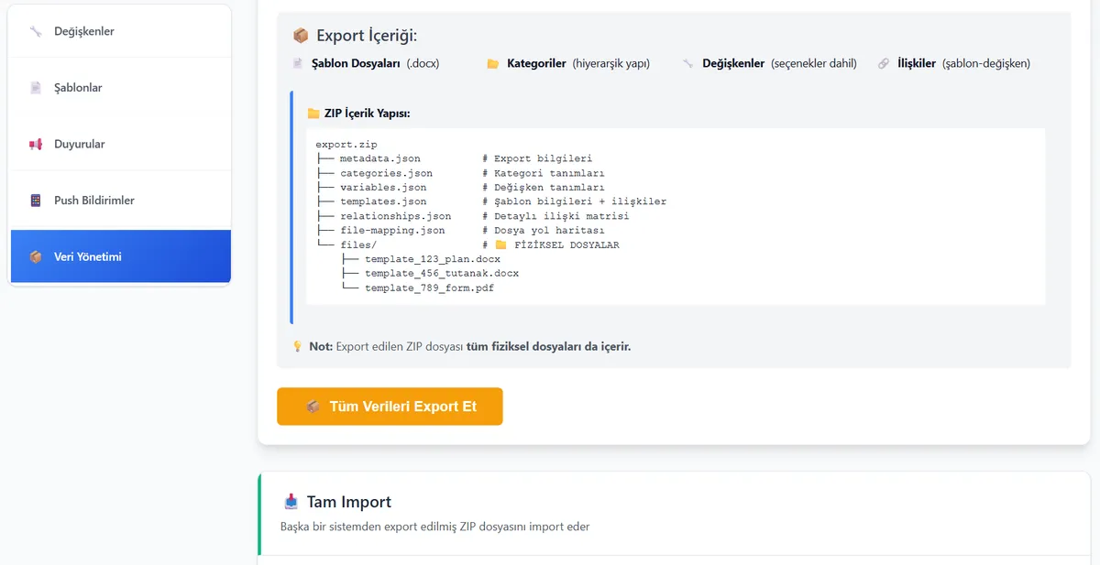Click the inbox icon beside Tam Import
Viewport: 1100px width, 565px height.
click(291, 501)
